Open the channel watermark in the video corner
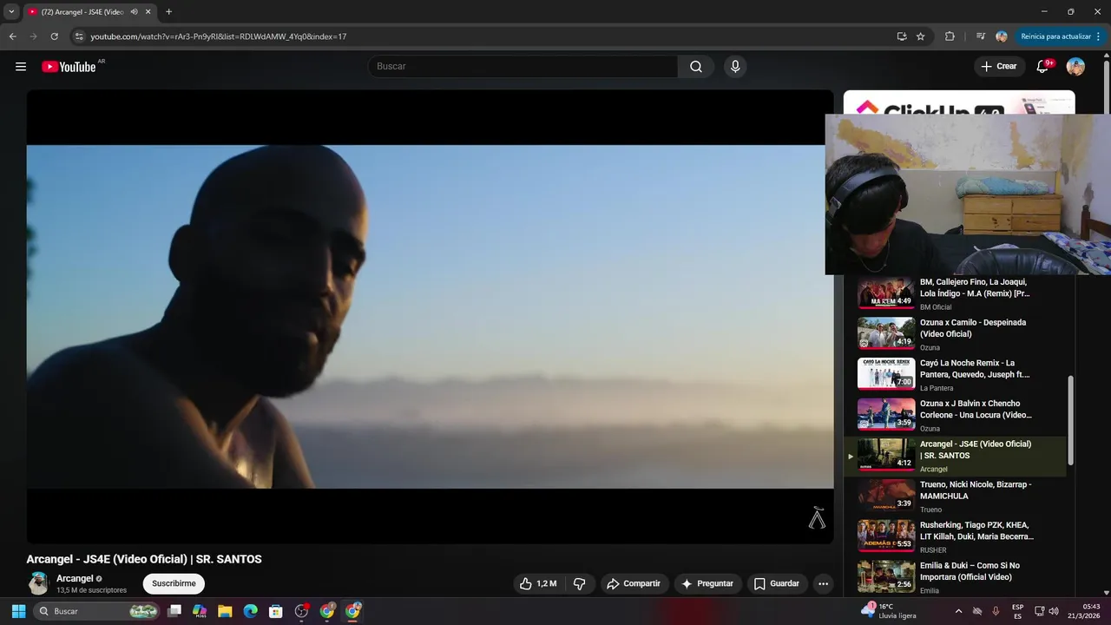1111x625 pixels. pos(817,518)
